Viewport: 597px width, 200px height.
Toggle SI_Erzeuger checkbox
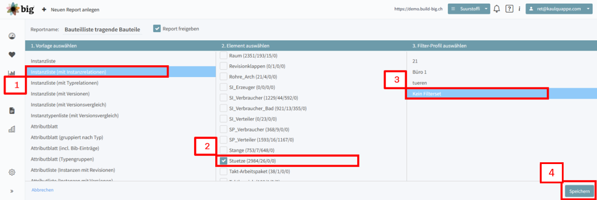(224, 87)
